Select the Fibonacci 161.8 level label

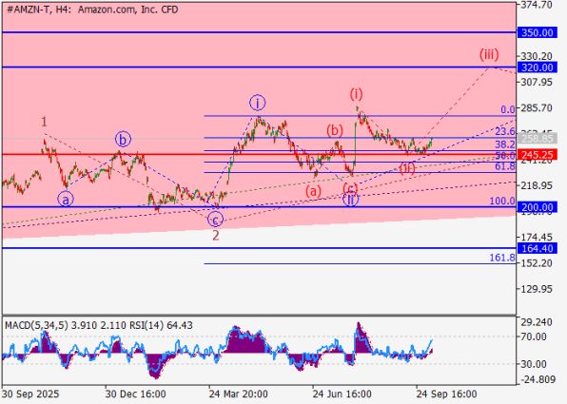502,258
